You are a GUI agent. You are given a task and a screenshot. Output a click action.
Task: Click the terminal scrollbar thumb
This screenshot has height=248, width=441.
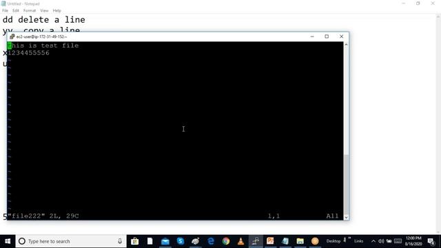tap(346, 185)
